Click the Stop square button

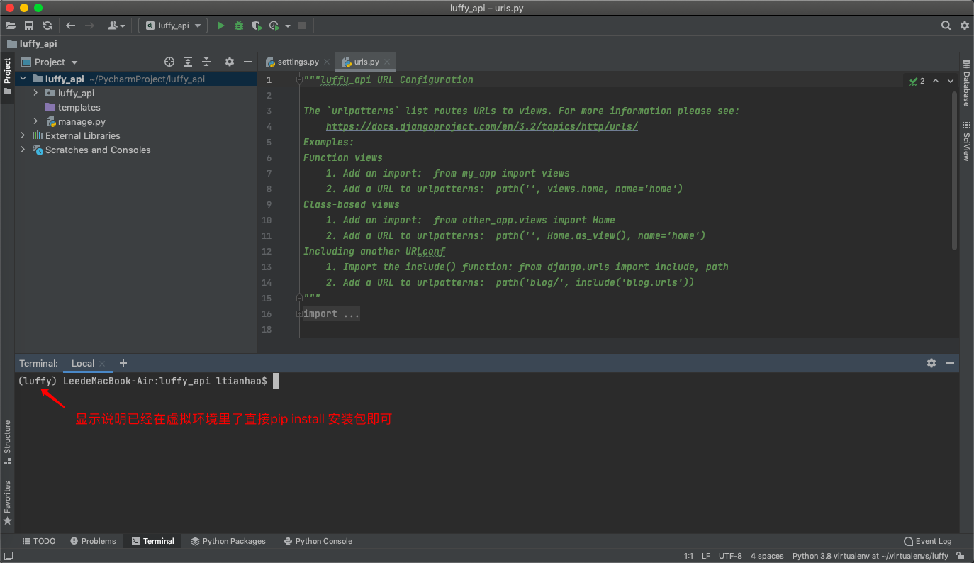(x=302, y=26)
